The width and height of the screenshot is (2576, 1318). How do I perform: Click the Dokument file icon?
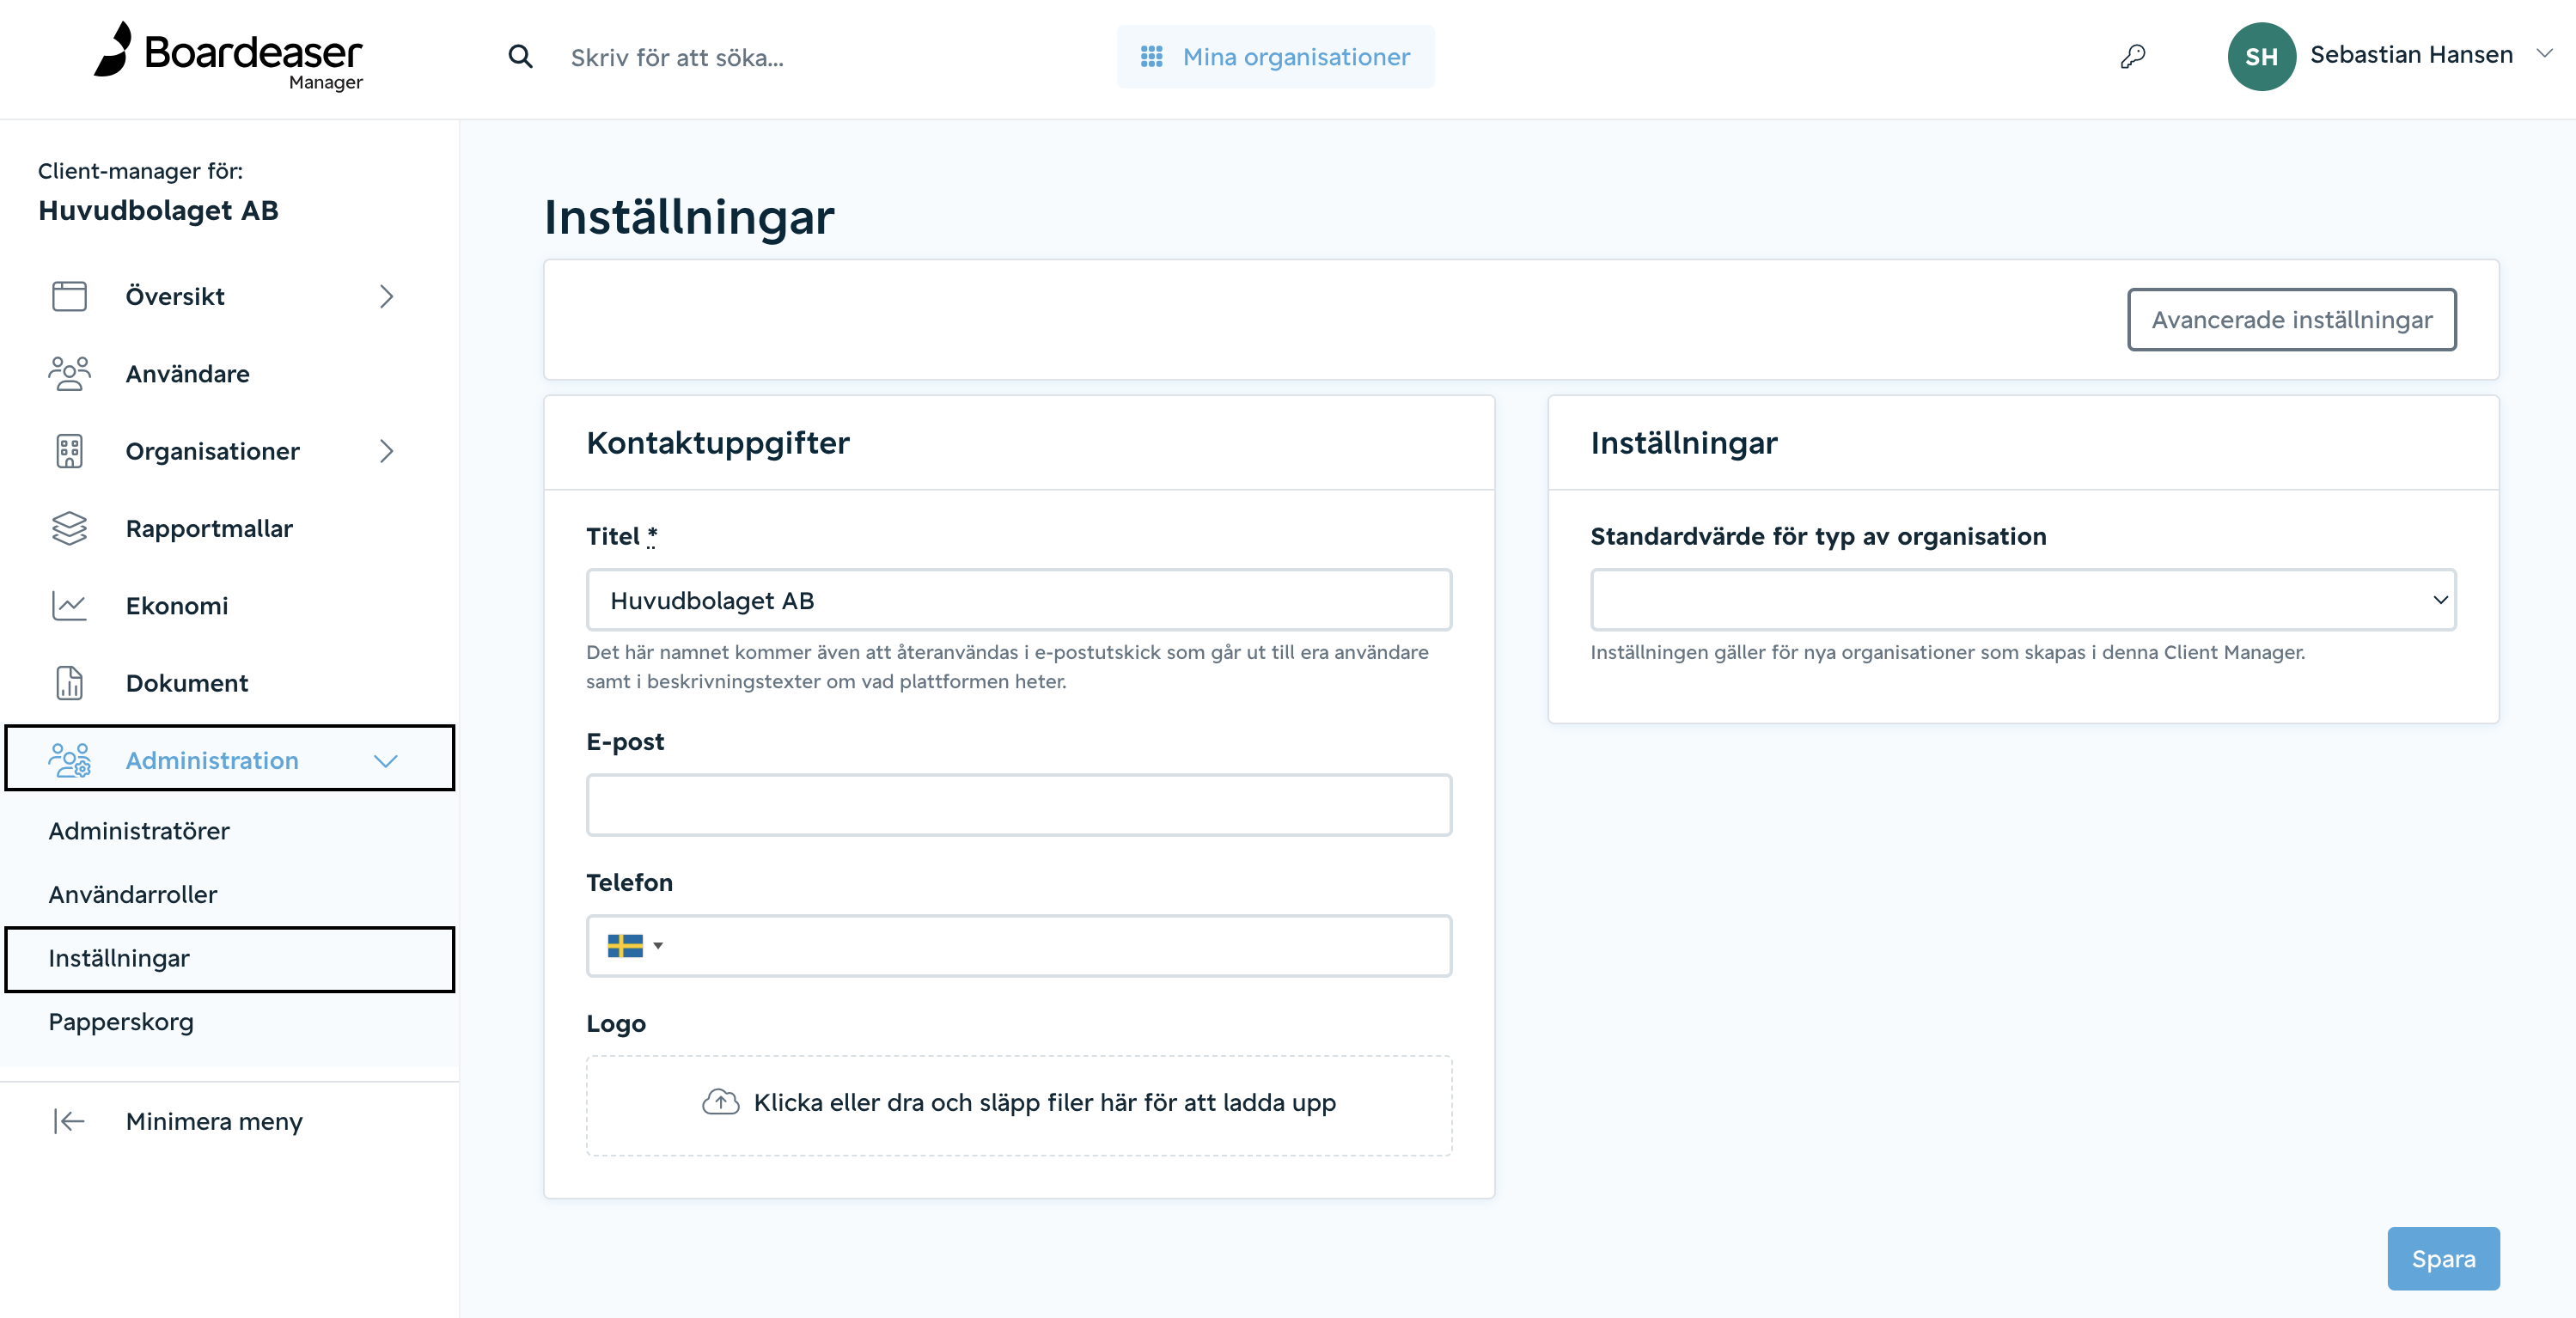click(69, 682)
